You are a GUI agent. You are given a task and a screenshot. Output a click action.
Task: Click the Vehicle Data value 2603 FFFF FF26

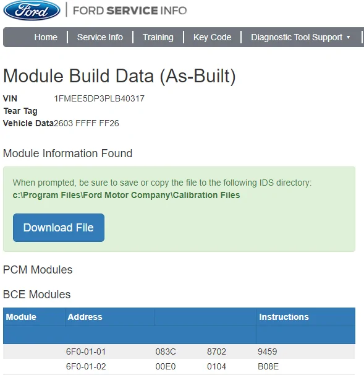click(x=87, y=123)
